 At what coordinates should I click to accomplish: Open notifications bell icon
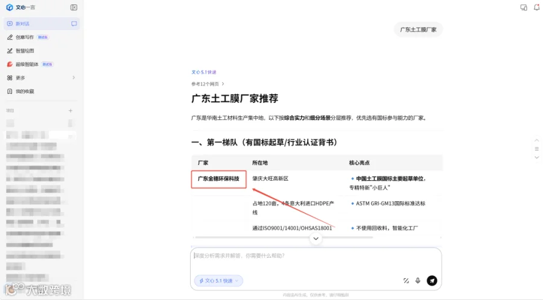pos(536,7)
